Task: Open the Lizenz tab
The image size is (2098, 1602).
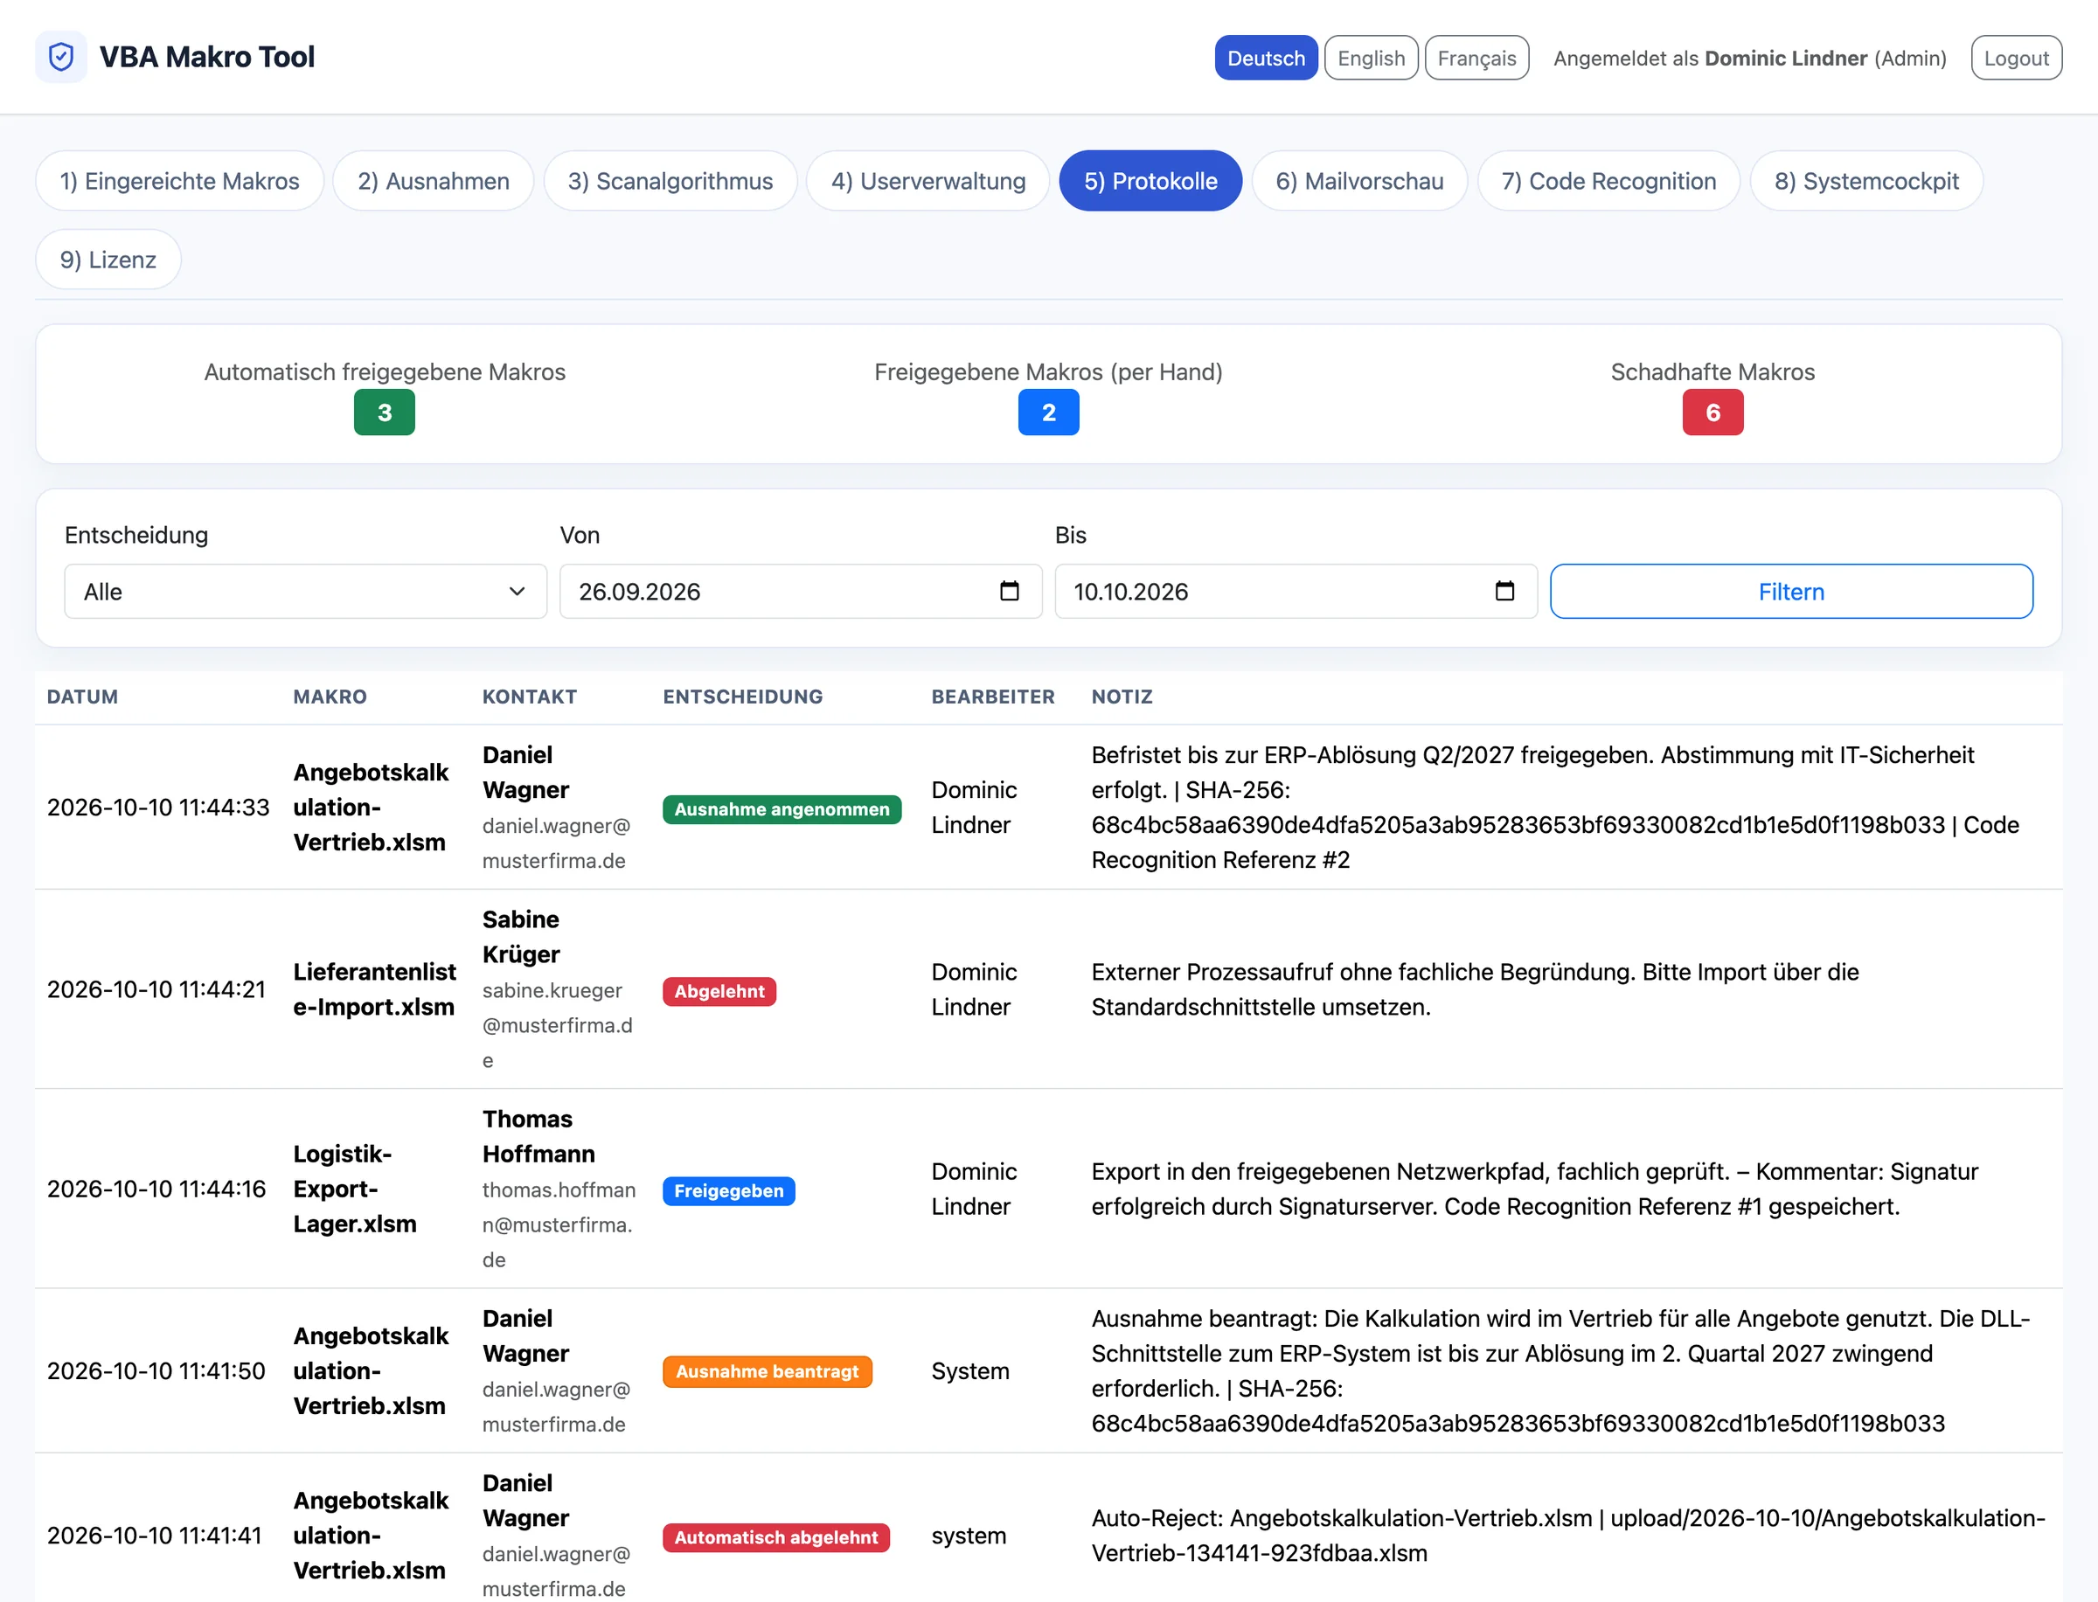Action: 108,260
